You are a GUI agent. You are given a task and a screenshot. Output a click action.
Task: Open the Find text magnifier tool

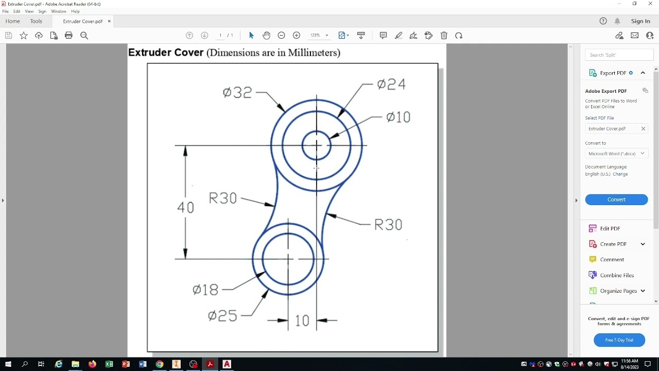84,36
